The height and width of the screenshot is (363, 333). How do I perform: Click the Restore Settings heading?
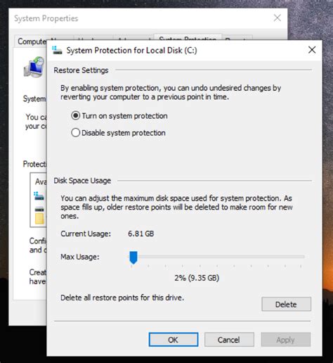pyautogui.click(x=81, y=70)
